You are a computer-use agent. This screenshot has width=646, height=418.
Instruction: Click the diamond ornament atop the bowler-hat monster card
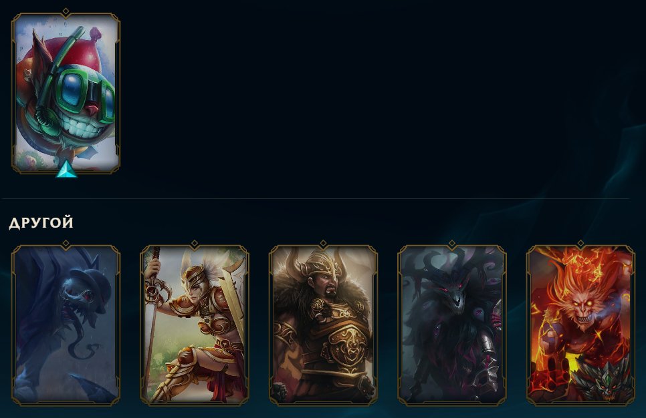(x=66, y=244)
